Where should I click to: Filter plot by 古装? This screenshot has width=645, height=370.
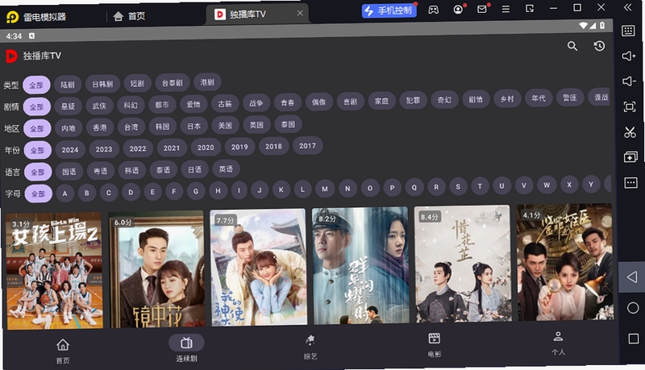click(x=225, y=104)
